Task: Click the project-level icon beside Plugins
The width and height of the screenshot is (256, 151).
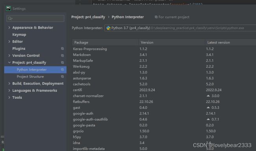Action: tap(62, 48)
